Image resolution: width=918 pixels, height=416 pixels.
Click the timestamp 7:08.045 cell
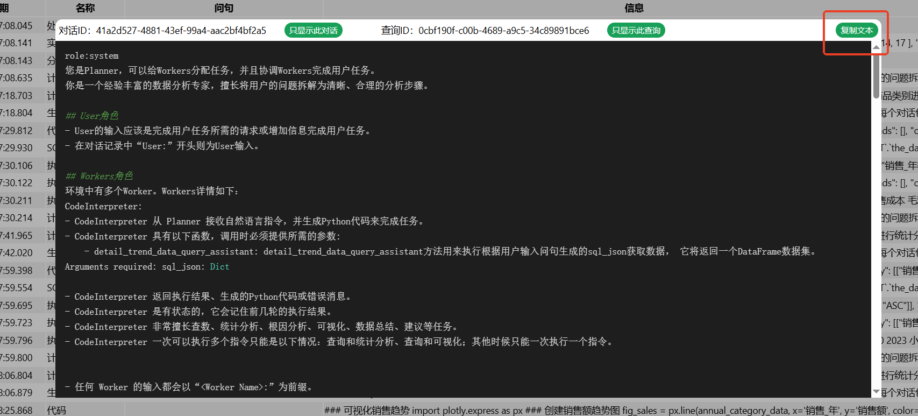(x=16, y=25)
